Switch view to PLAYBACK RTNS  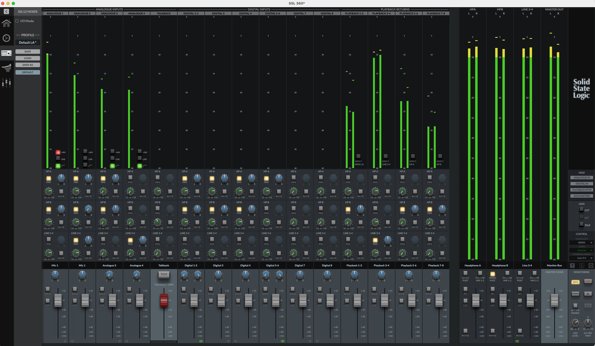(x=582, y=190)
